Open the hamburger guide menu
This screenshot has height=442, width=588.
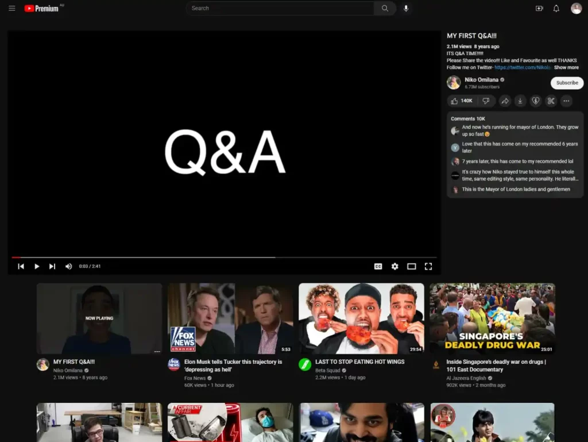[x=11, y=8]
